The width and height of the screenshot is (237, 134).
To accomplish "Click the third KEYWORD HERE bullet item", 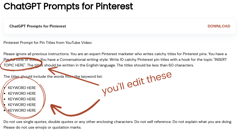I will (22, 99).
